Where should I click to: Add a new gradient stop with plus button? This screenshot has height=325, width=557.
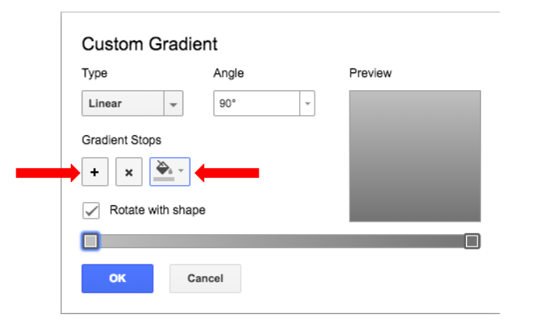pos(95,173)
